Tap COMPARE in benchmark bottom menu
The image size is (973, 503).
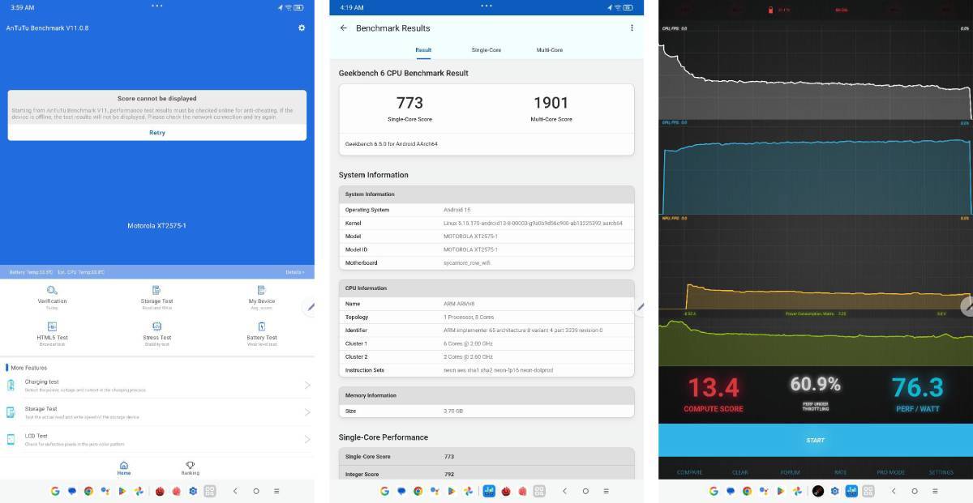[690, 472]
